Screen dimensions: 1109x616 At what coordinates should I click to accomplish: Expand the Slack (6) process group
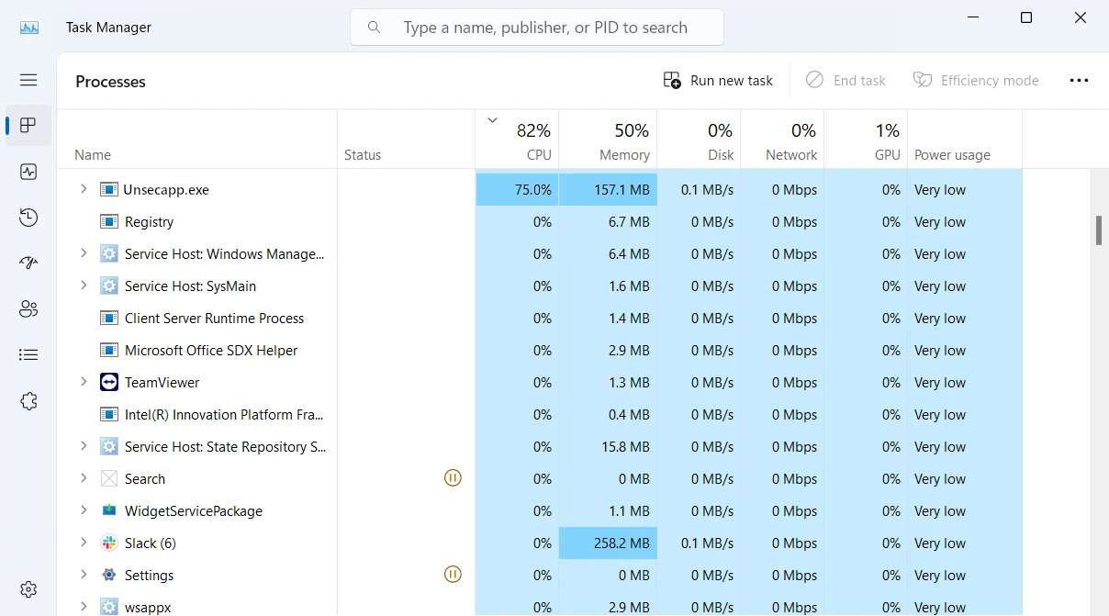click(x=84, y=543)
